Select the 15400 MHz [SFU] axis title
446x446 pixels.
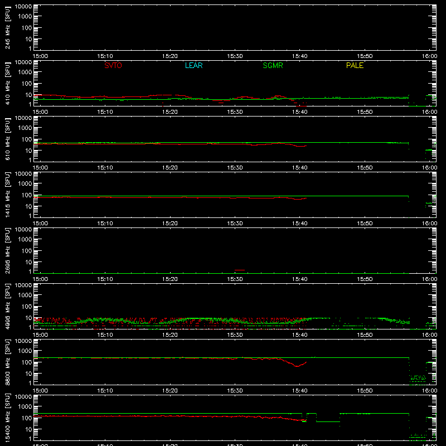pyautogui.click(x=7, y=418)
